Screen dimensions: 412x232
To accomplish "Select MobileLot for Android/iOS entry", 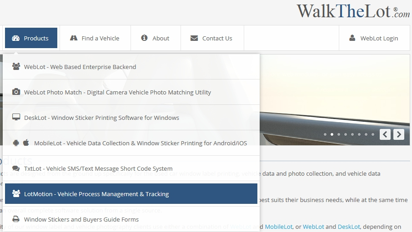I will click(131, 143).
